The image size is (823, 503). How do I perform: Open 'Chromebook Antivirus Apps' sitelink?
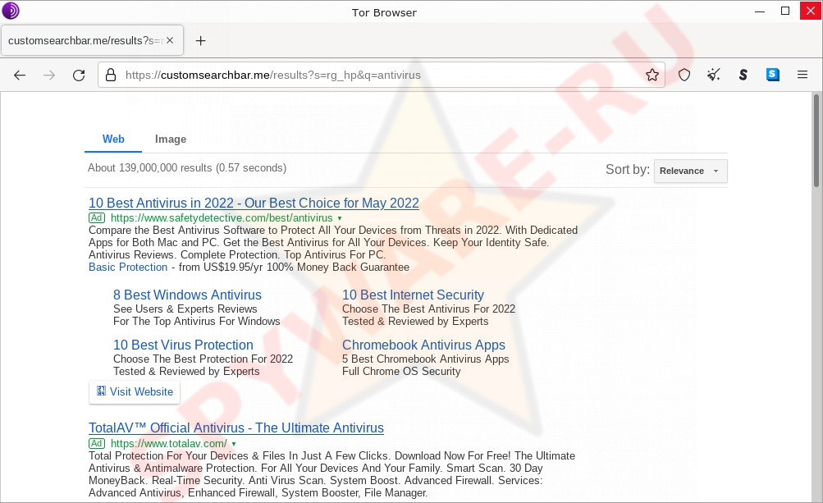click(423, 345)
